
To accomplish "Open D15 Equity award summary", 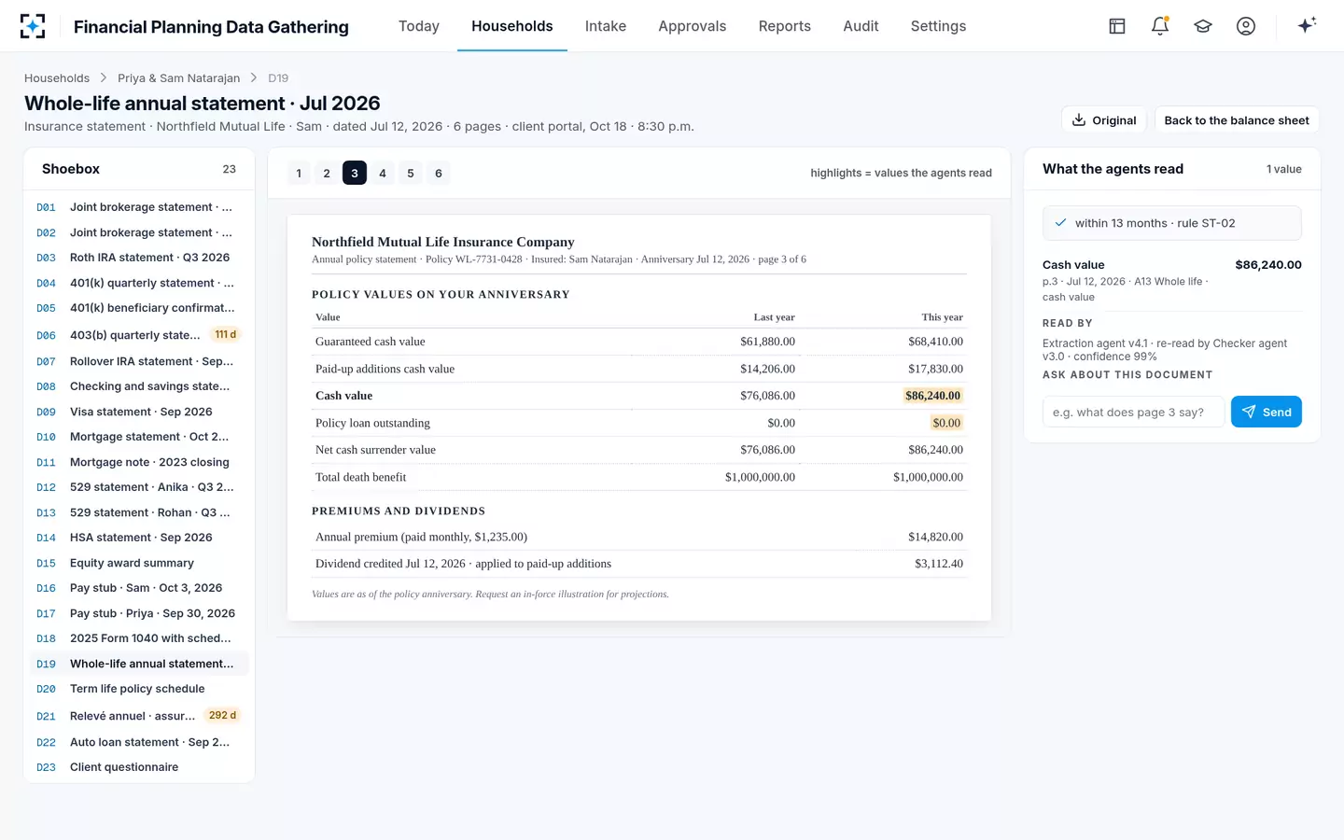I will point(139,563).
